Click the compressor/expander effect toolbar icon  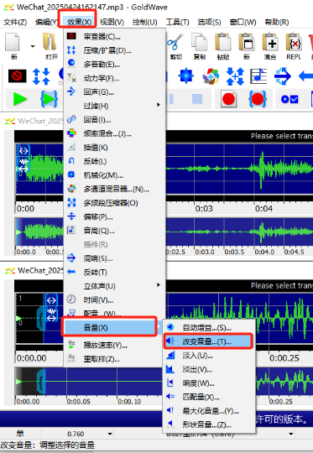(41, 76)
